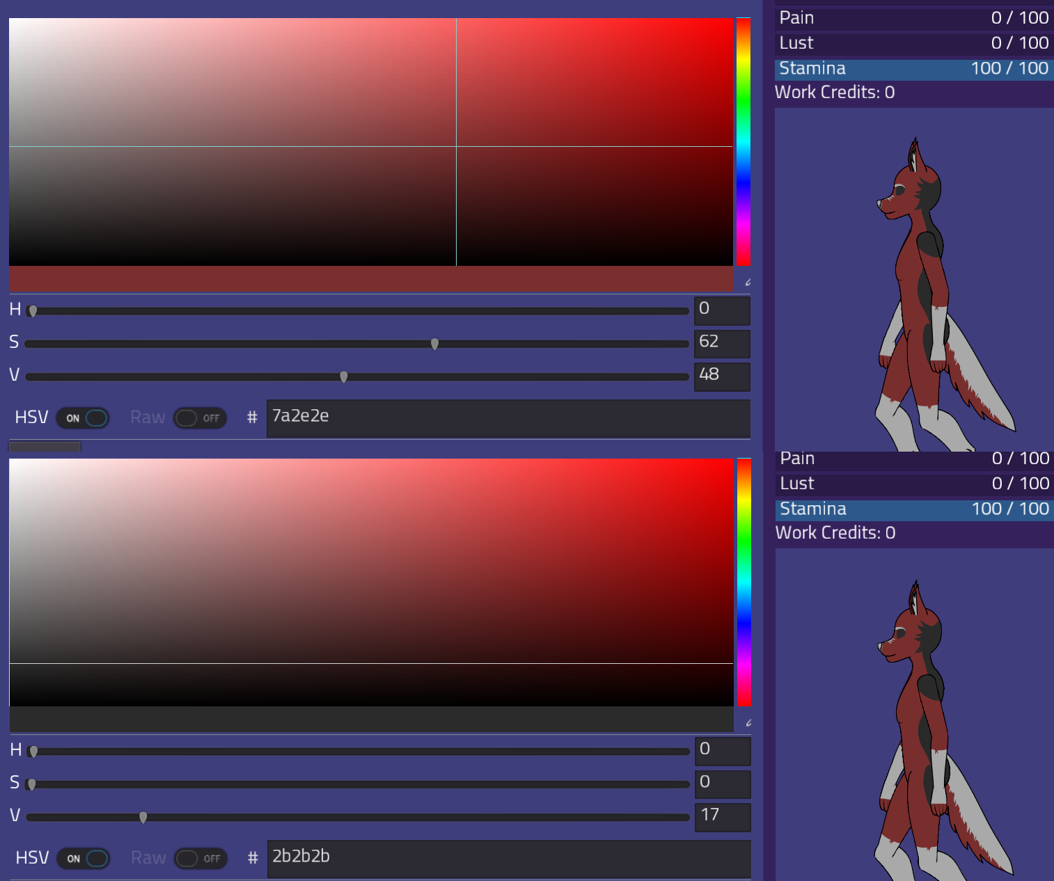Click the H slider showing 0 in upper picker
1054x881 pixels.
click(x=357, y=311)
